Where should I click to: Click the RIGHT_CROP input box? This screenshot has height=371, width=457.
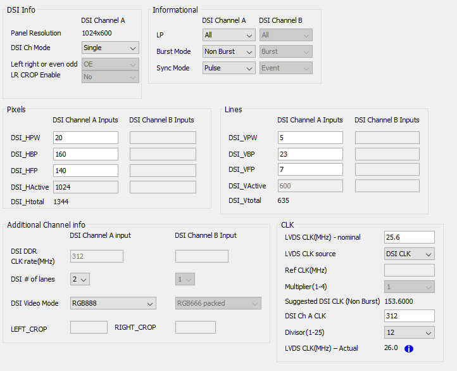tap(195, 327)
